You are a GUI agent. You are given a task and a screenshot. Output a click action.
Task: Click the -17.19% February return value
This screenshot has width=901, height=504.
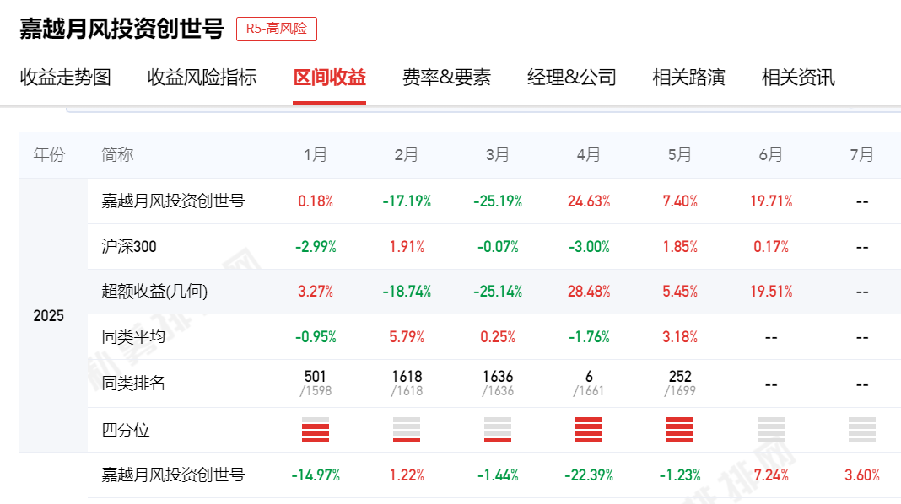[x=407, y=201]
